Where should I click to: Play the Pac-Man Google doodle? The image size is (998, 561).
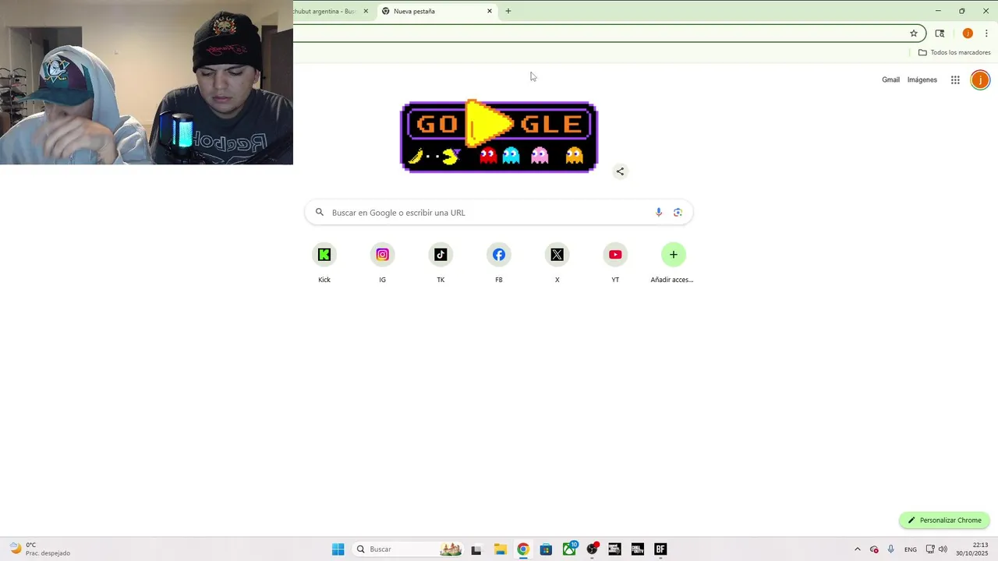[x=488, y=124]
